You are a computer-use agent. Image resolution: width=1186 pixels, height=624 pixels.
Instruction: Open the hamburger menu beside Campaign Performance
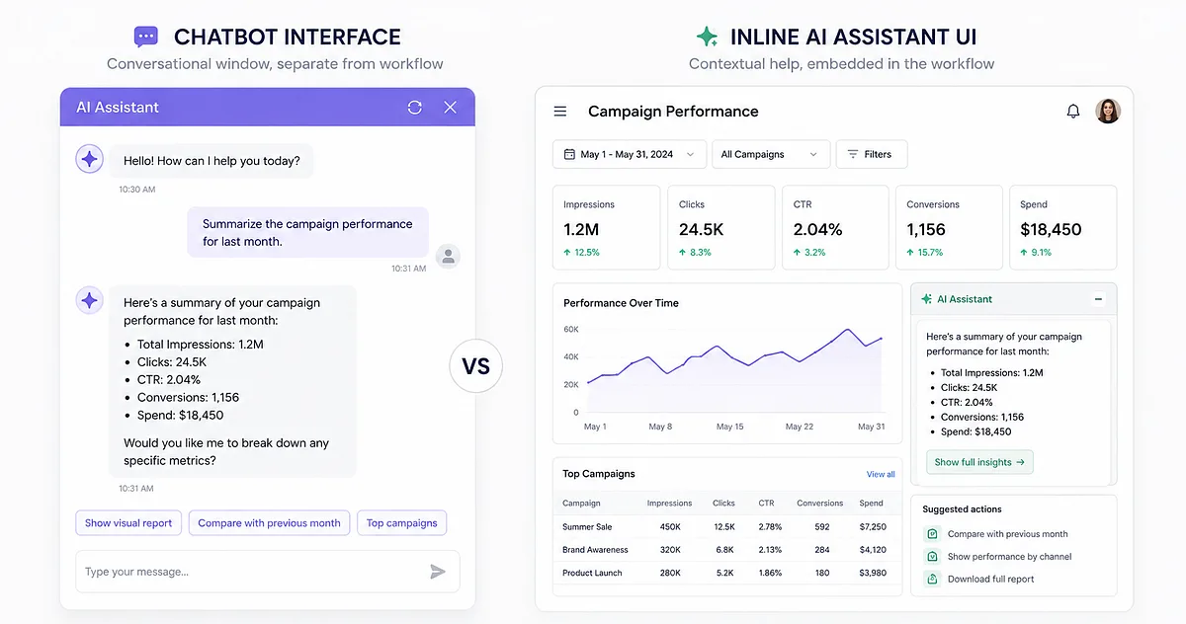pyautogui.click(x=560, y=112)
